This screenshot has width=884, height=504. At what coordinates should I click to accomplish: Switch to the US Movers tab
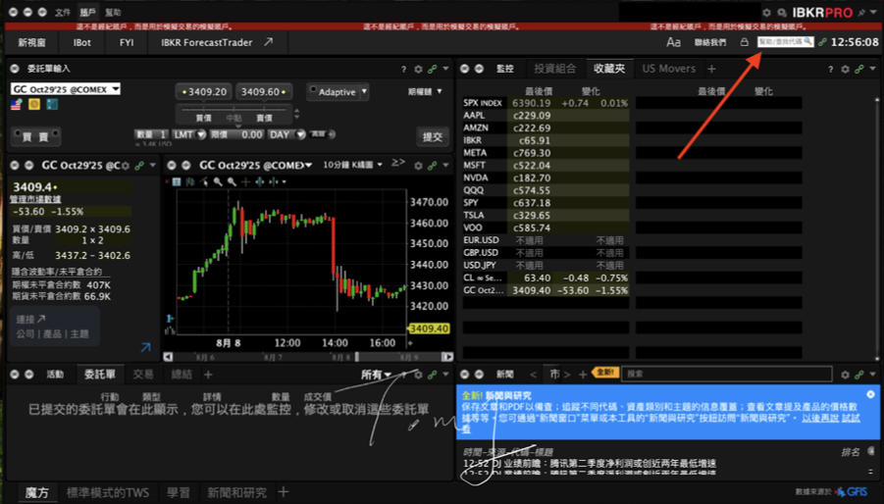668,69
